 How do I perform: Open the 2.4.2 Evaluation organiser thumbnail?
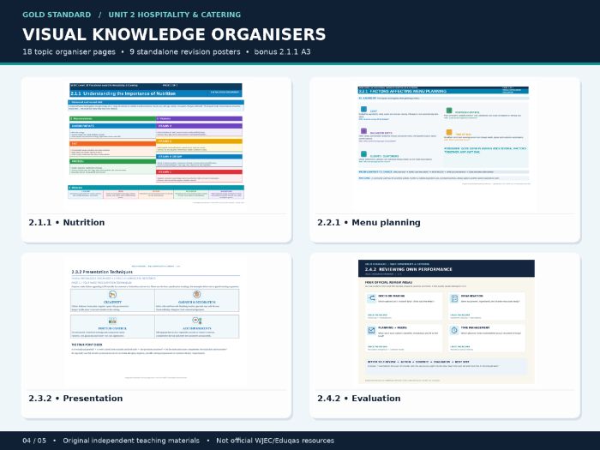point(447,321)
